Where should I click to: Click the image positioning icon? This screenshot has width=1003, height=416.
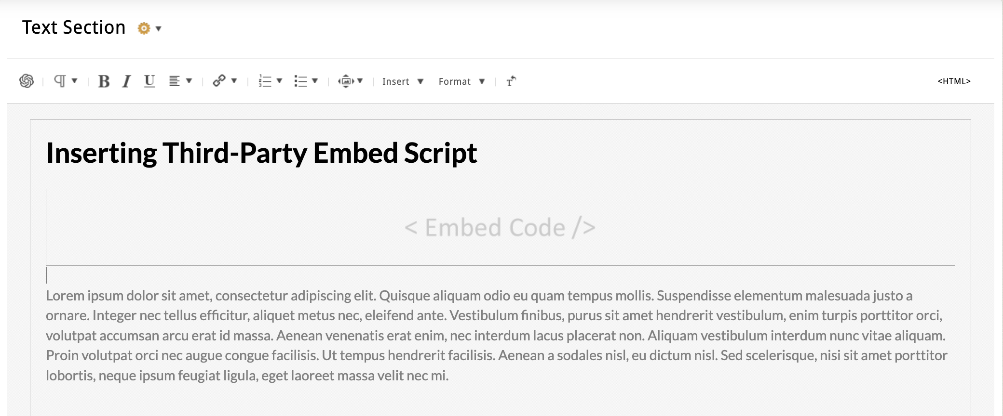(346, 81)
